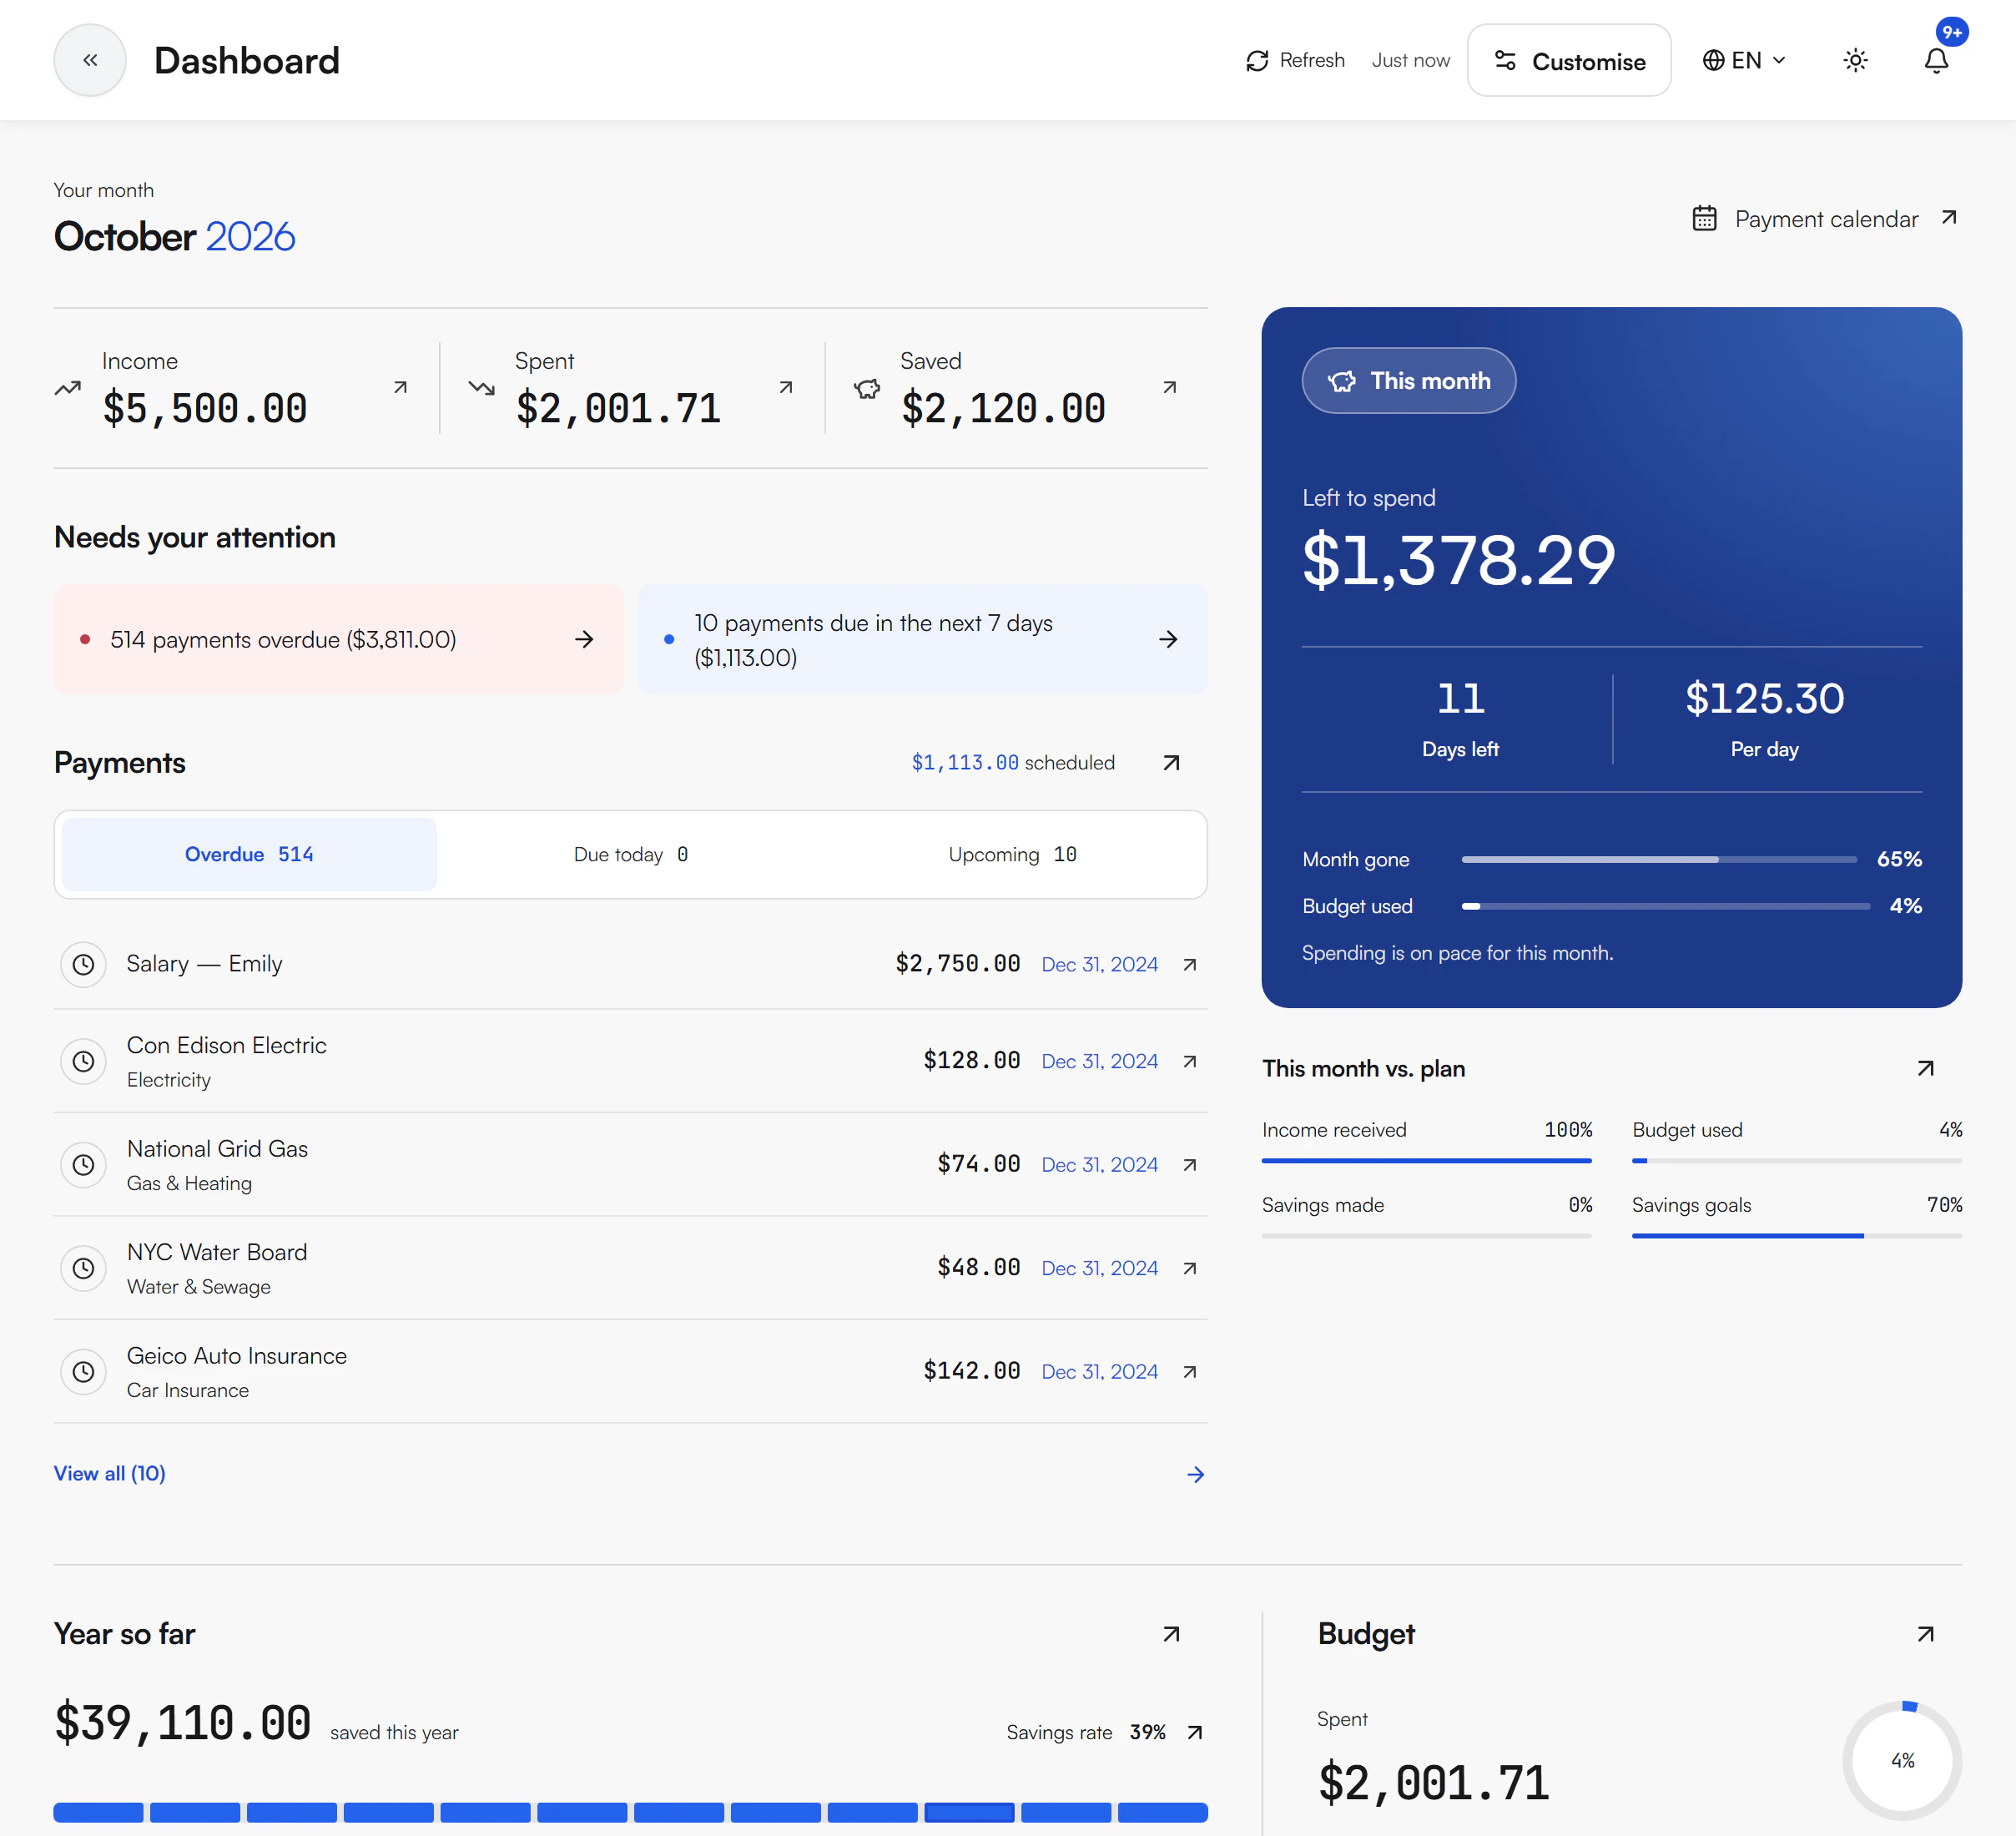Click Con Edison Electric Dec 31, 2024 date
This screenshot has width=2016, height=1836.
1099,1061
